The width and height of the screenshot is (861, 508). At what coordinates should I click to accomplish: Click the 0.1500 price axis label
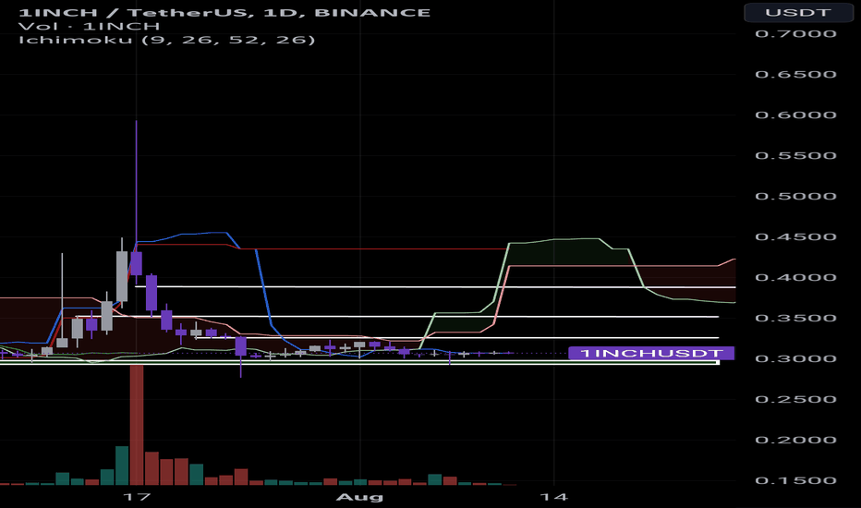pyautogui.click(x=795, y=480)
